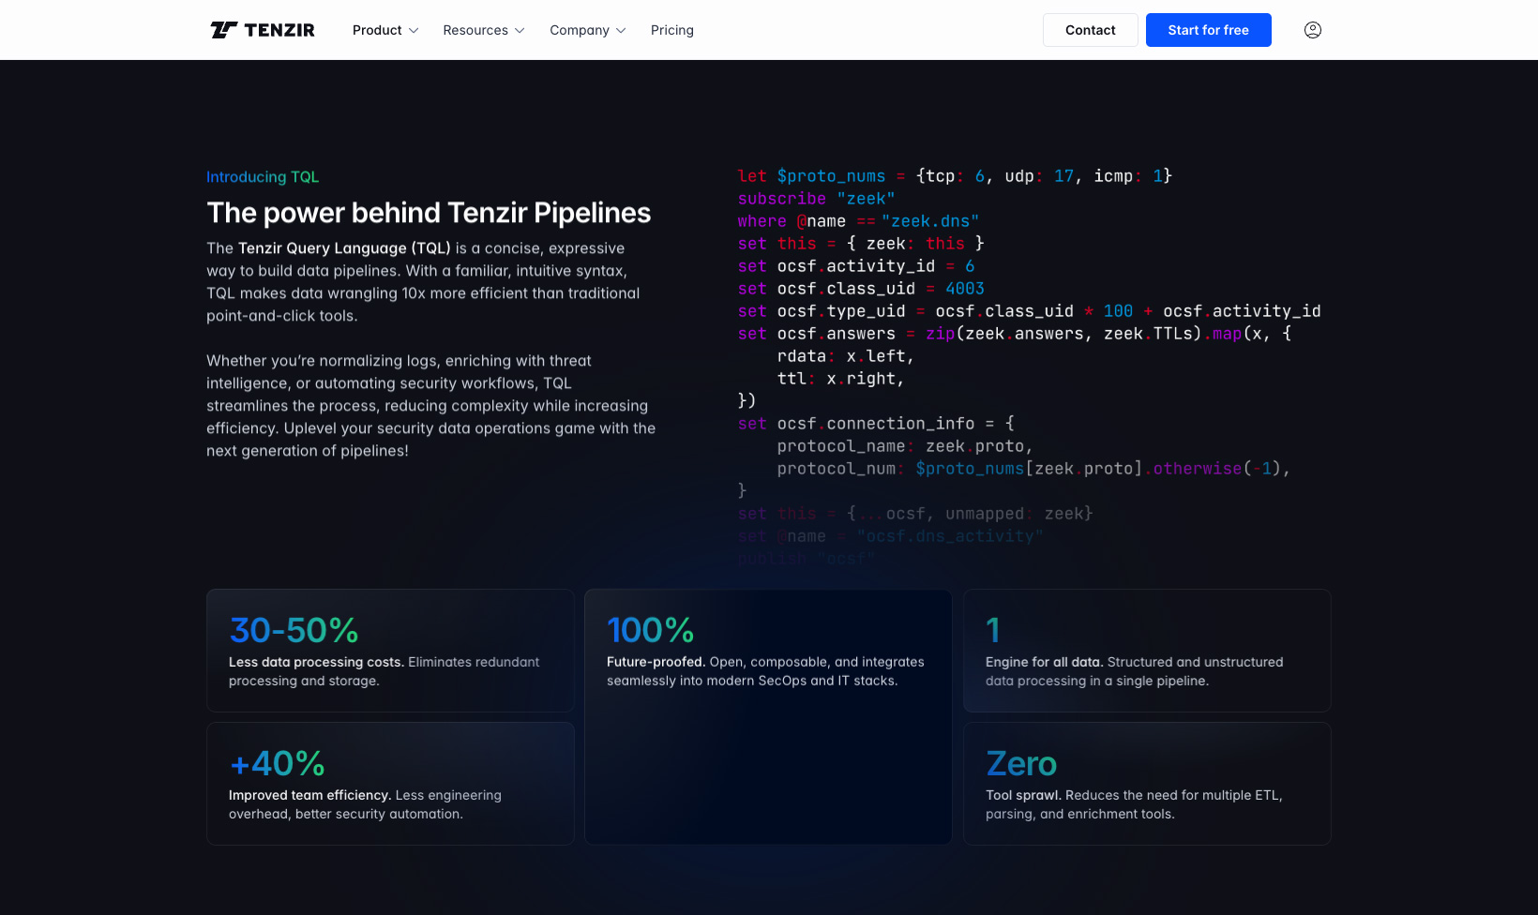Click the Zero tool sprawl heading
Viewport: 1538px width, 915px height.
coord(1021,763)
